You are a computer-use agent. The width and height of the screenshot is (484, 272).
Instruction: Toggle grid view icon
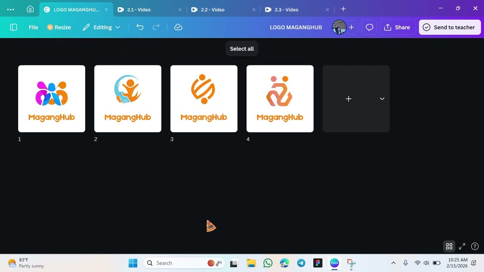(449, 246)
